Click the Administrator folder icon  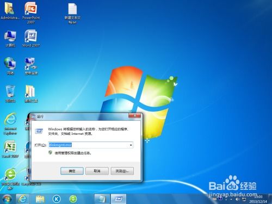(10, 10)
